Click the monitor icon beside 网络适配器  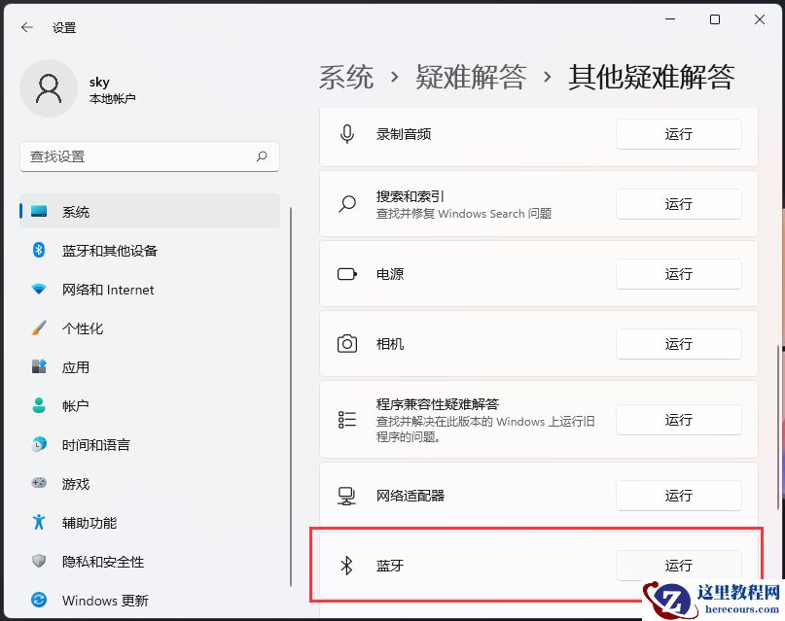345,496
